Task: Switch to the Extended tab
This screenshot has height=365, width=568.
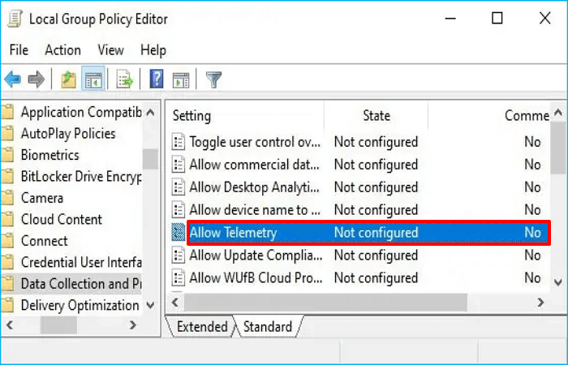Action: tap(201, 327)
